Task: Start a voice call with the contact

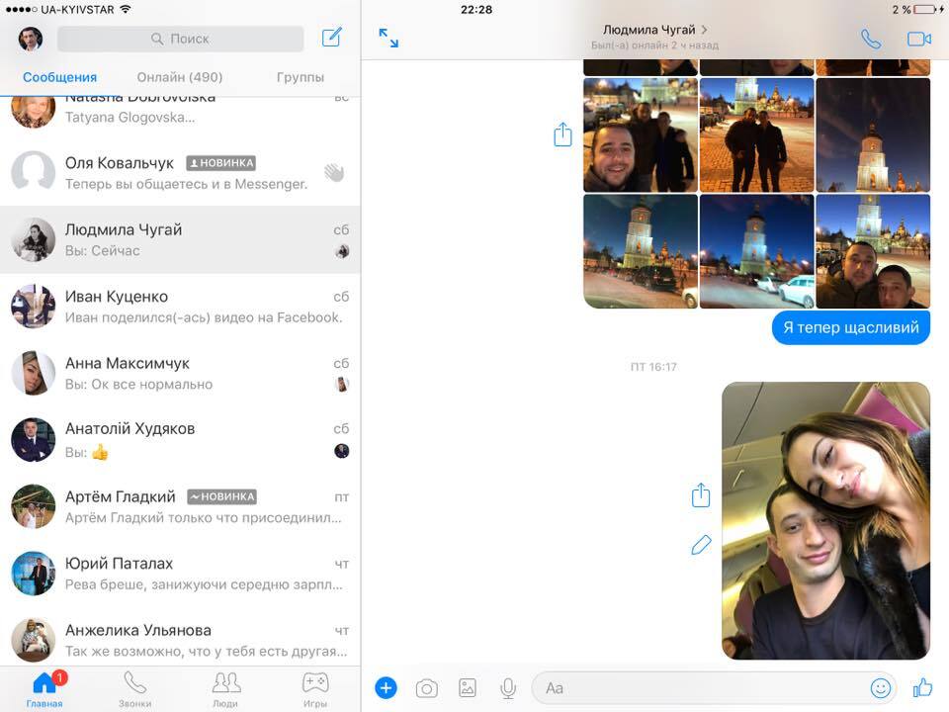Action: tap(870, 40)
